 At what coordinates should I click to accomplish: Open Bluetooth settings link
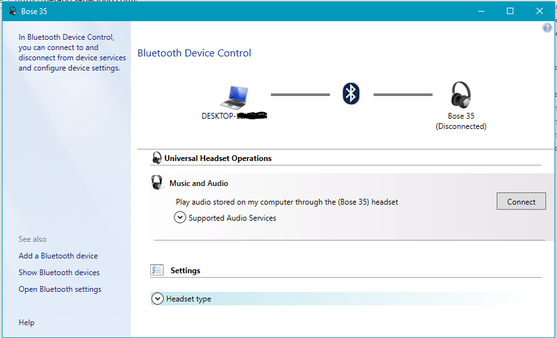(60, 289)
